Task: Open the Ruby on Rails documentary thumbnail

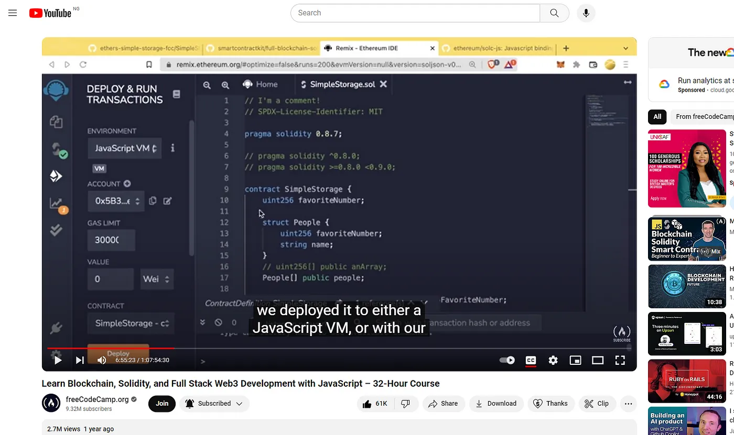Action: (687, 381)
